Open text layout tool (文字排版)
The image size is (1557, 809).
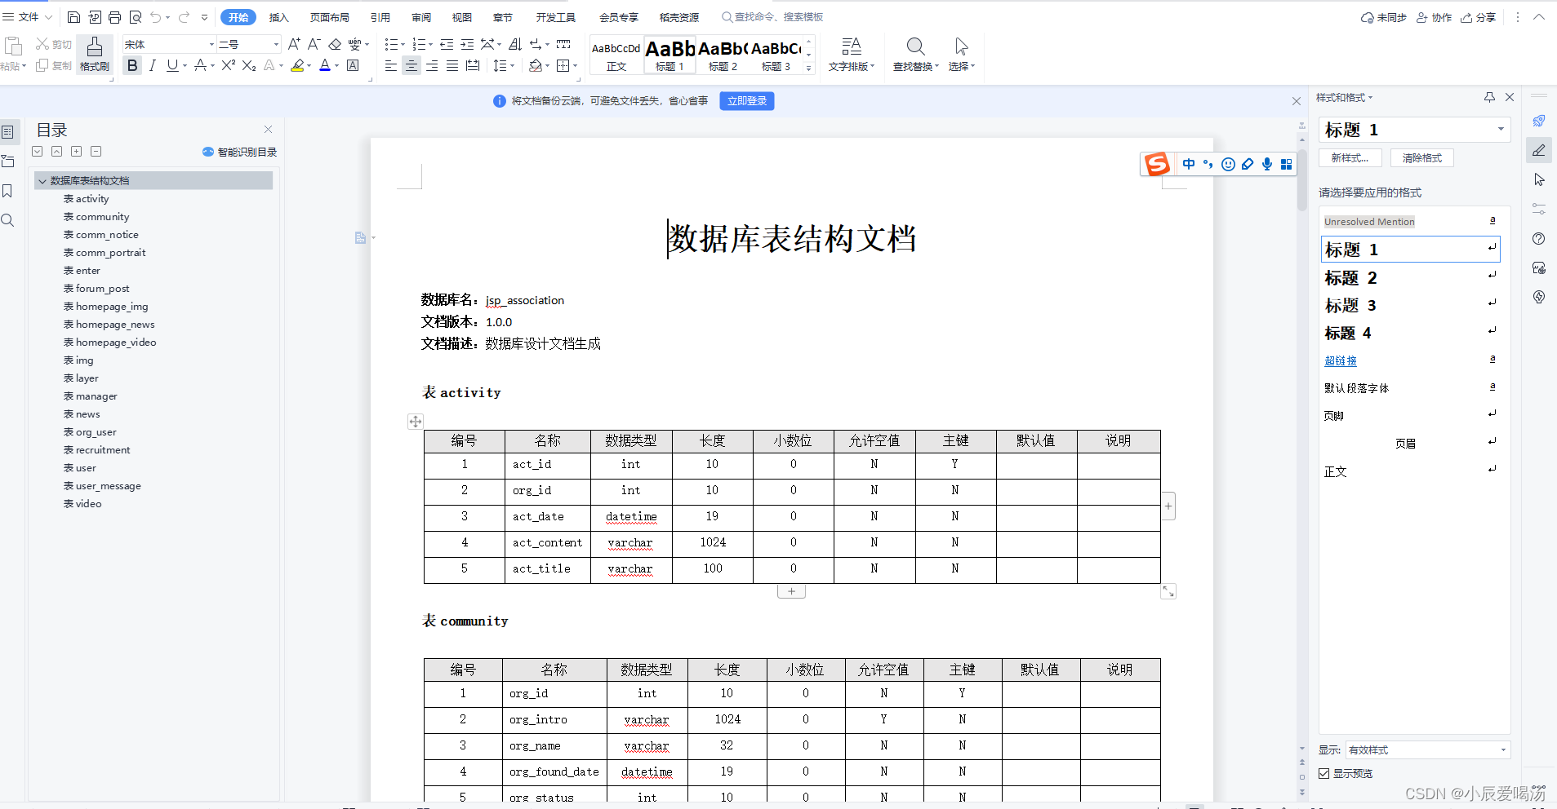(x=851, y=55)
